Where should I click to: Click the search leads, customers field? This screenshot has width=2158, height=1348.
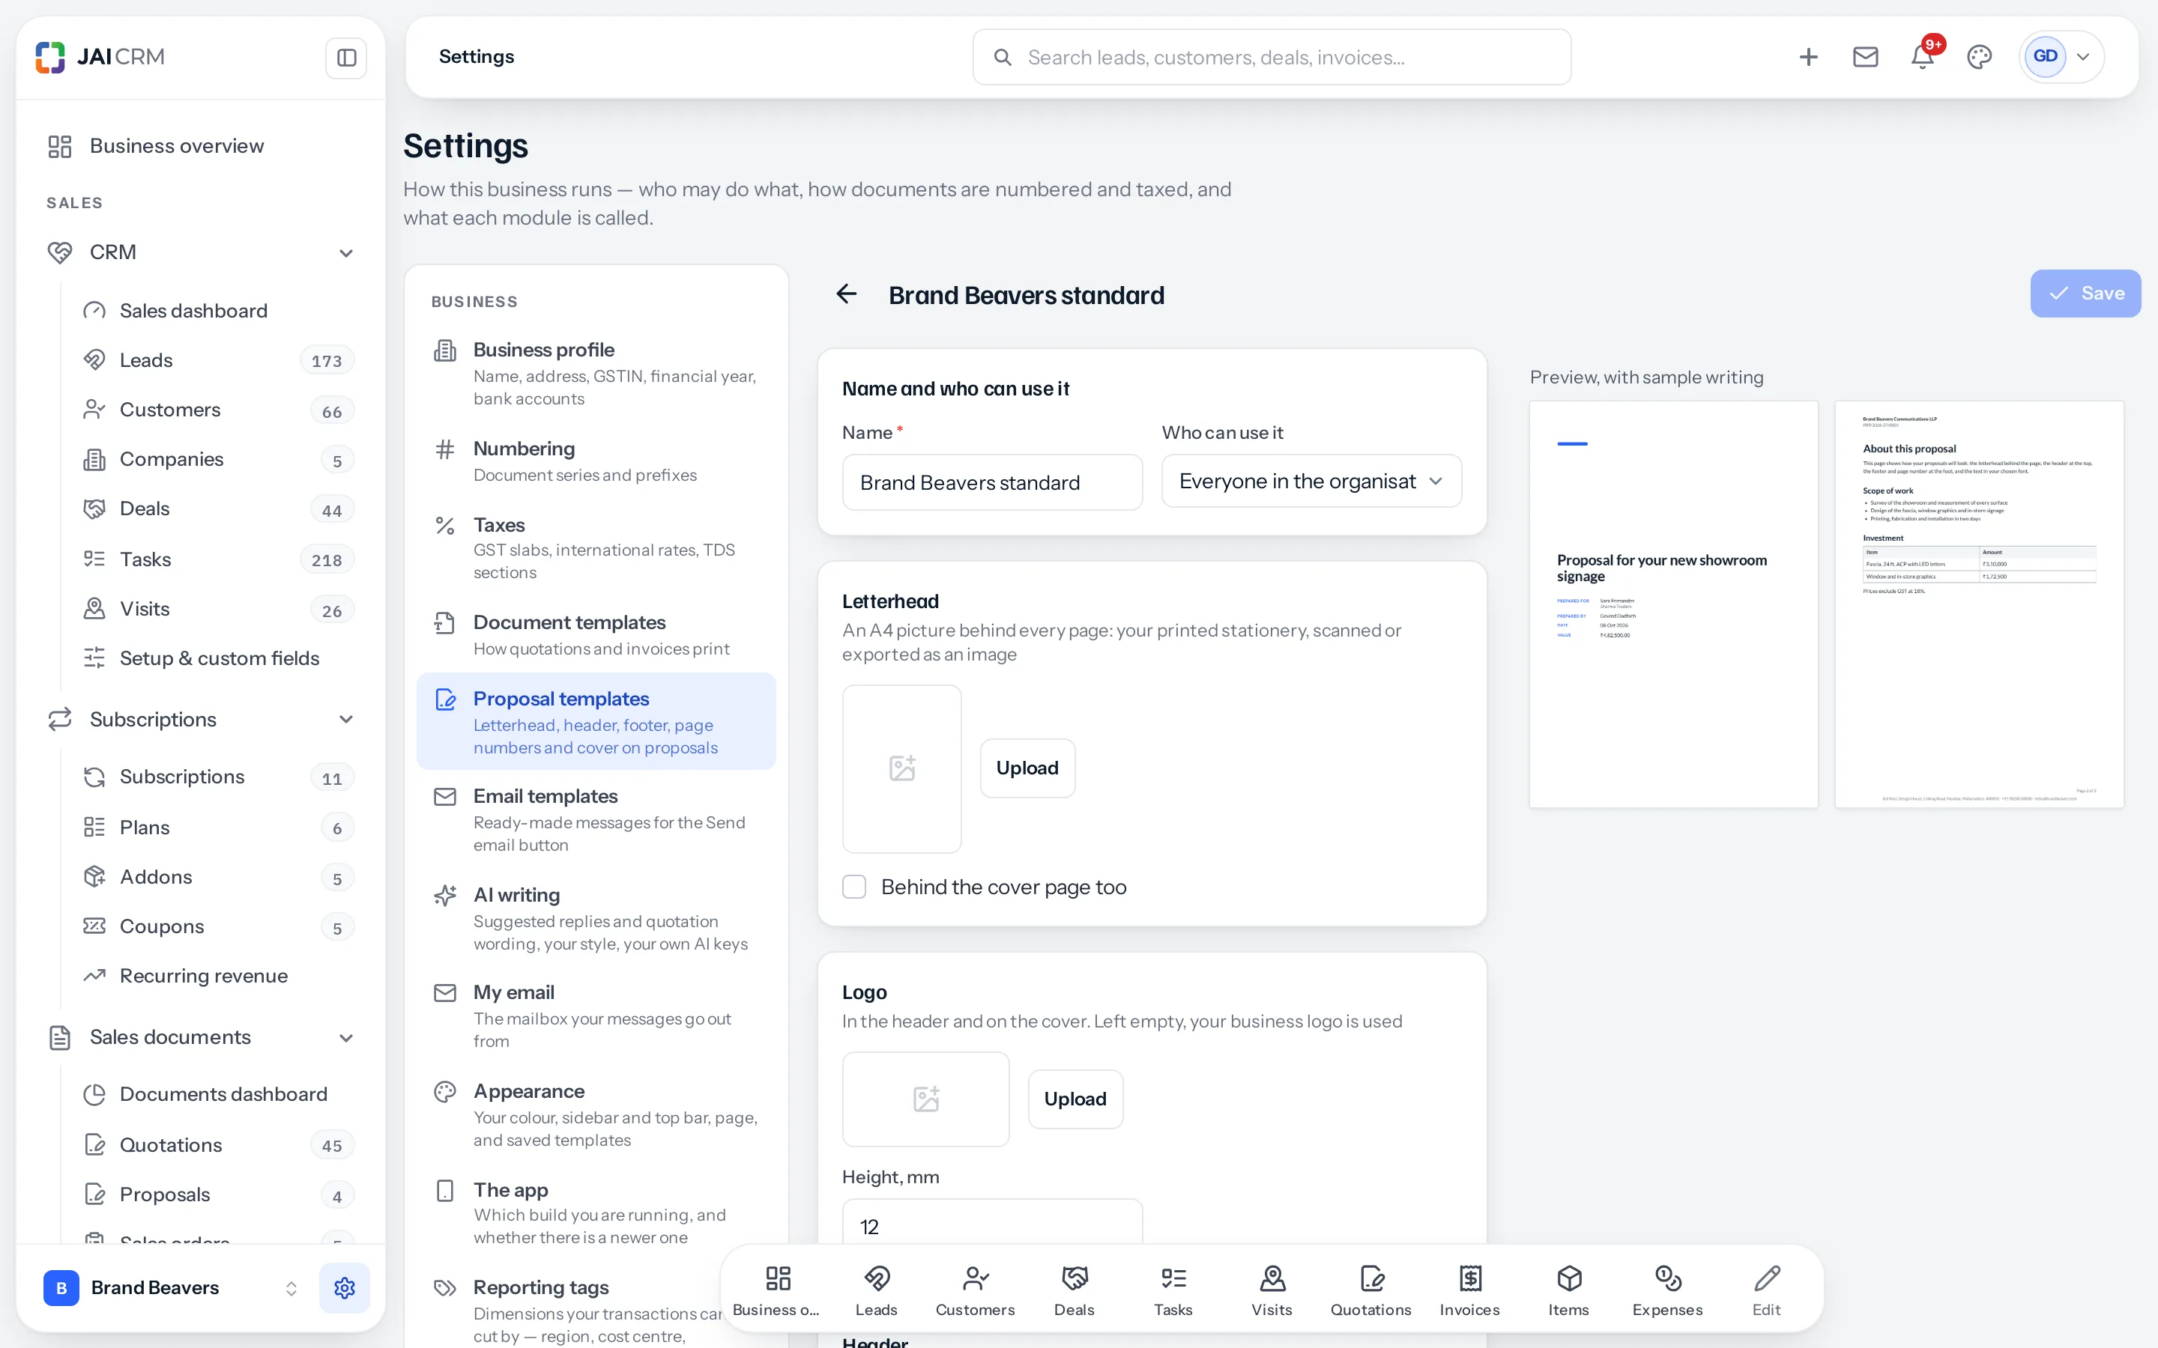(x=1272, y=57)
